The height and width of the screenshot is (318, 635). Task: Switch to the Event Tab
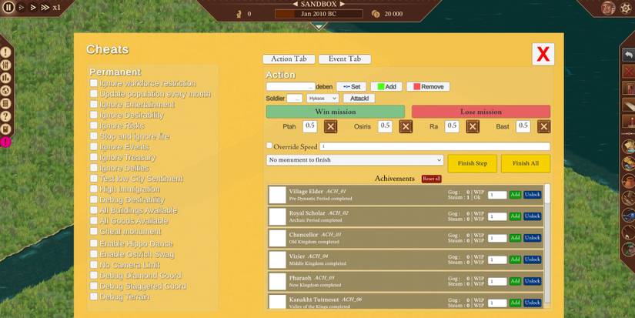pyautogui.click(x=344, y=59)
